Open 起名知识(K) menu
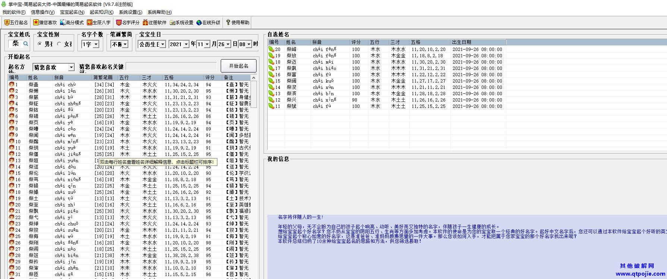The width and height of the screenshot is (667, 279). pyautogui.click(x=101, y=12)
